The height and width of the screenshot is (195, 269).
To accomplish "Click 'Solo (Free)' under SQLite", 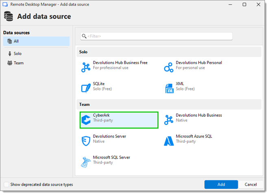I will (102, 89).
